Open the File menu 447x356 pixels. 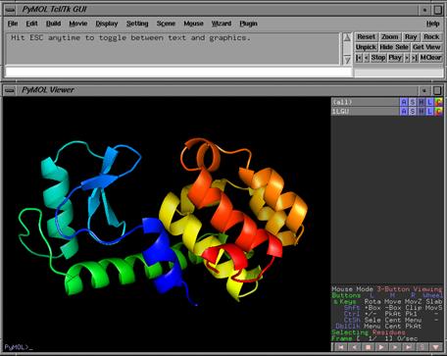(13, 24)
